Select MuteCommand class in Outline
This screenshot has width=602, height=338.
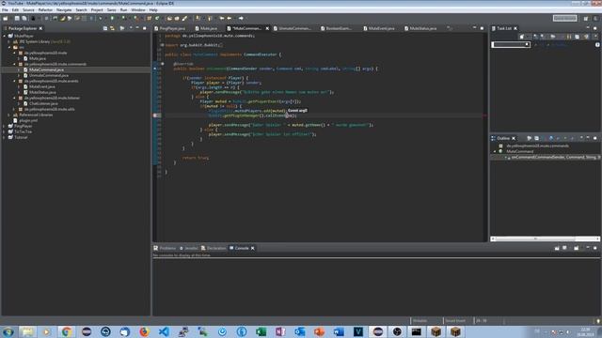[519, 151]
